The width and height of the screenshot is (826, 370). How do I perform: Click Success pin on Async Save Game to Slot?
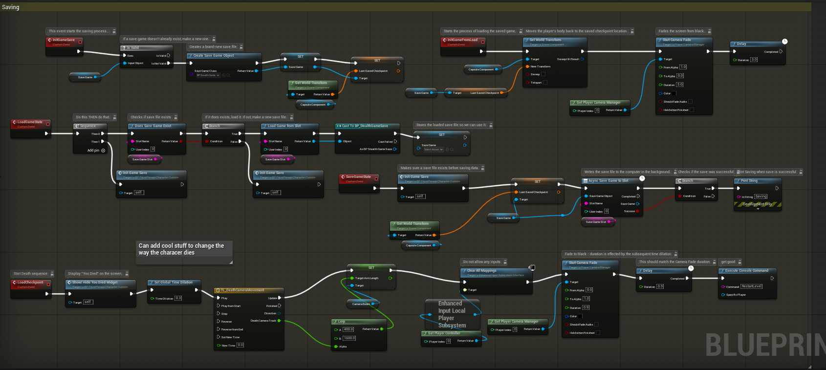pos(638,211)
